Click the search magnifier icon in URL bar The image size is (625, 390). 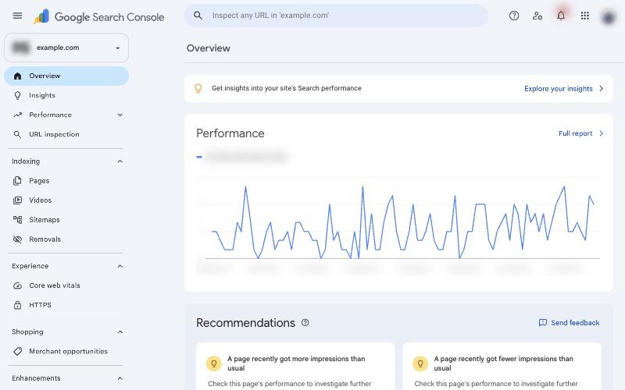point(198,16)
